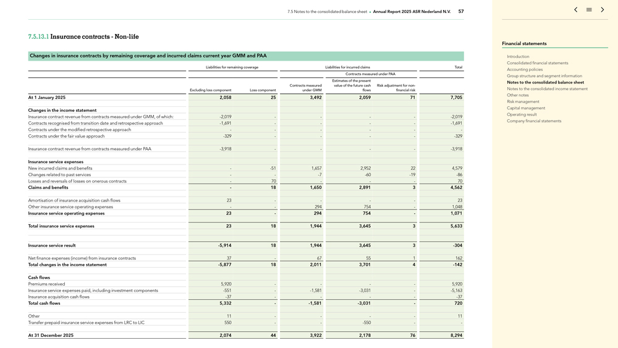This screenshot has height=348, width=618.
Task: Select Notes to the consolidated balance sheet
Action: click(x=545, y=82)
